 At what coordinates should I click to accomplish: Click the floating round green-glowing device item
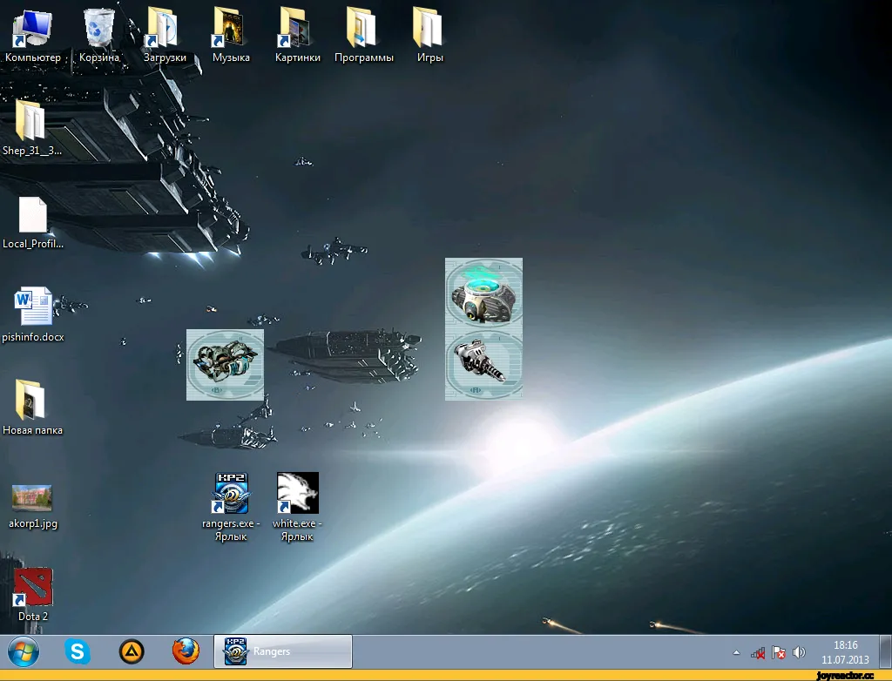[x=483, y=293]
